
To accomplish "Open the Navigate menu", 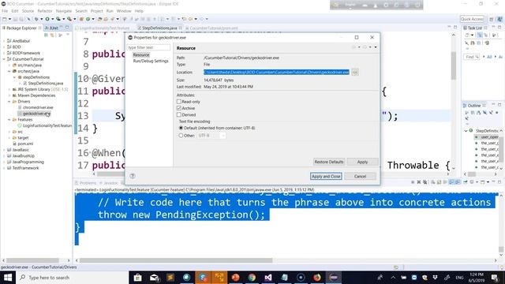I will coord(64,11).
